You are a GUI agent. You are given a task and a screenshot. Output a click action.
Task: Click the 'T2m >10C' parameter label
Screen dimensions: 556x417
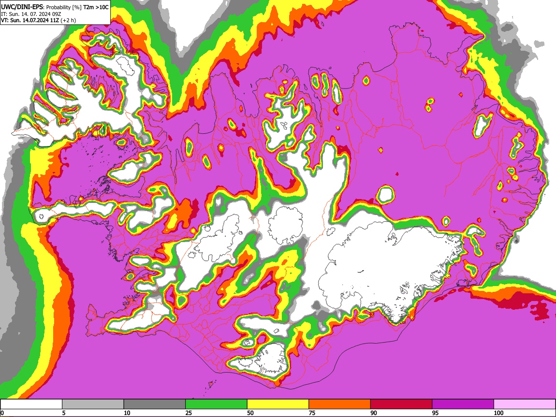click(x=96, y=7)
